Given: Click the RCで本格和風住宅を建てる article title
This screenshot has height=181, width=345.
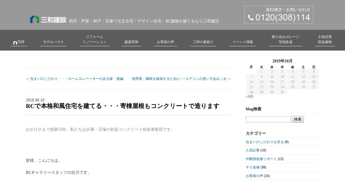Looking at the screenshot, I should tap(123, 106).
